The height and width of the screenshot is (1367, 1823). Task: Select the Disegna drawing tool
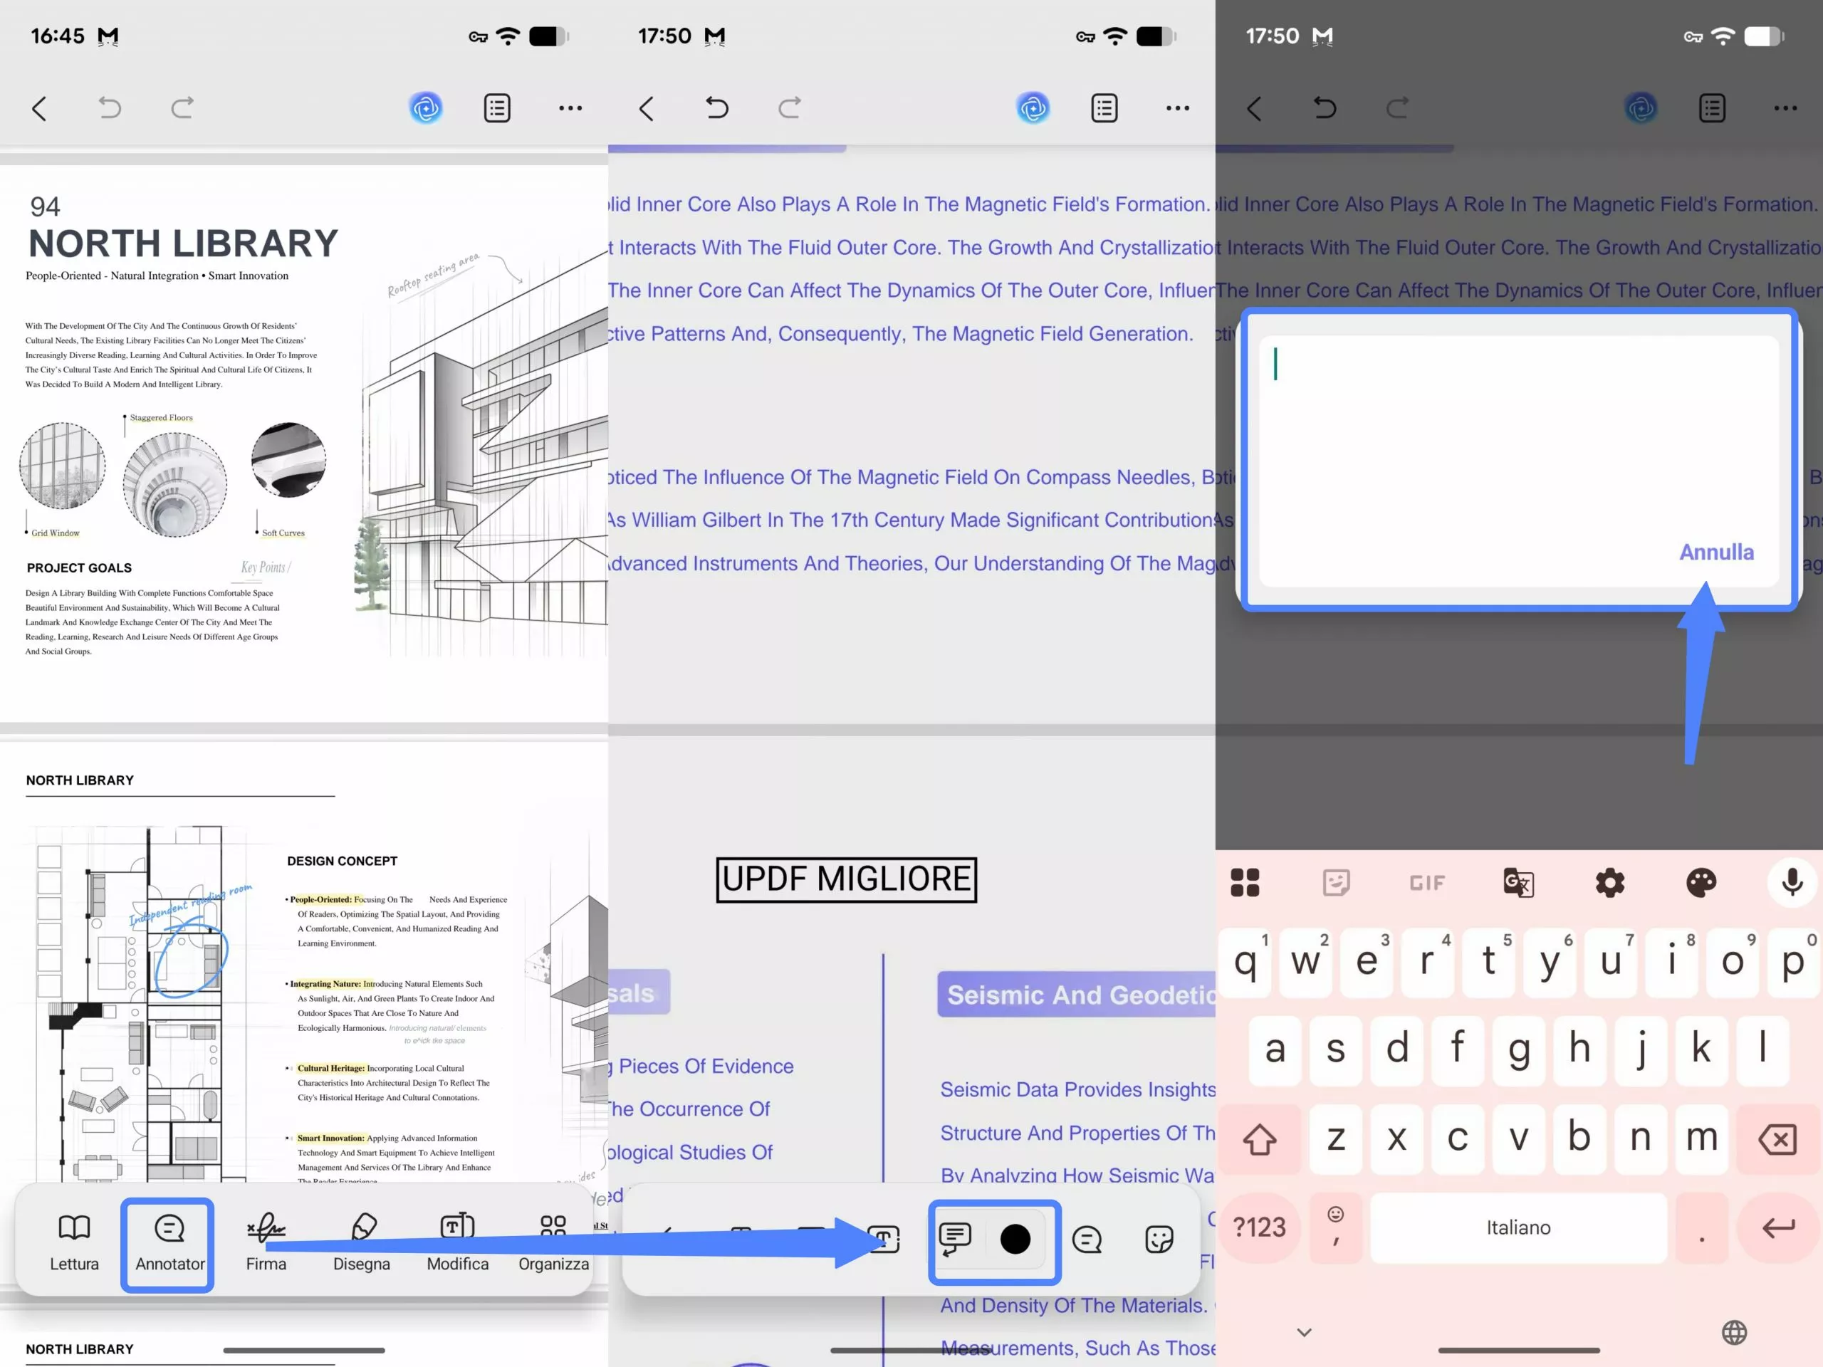pos(361,1243)
